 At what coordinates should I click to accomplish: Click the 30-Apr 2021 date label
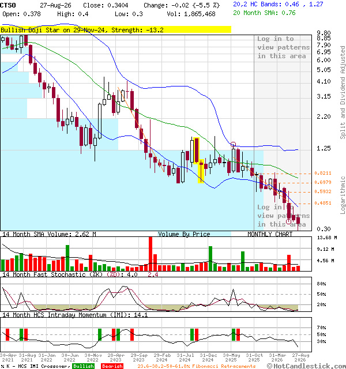coord(8,357)
